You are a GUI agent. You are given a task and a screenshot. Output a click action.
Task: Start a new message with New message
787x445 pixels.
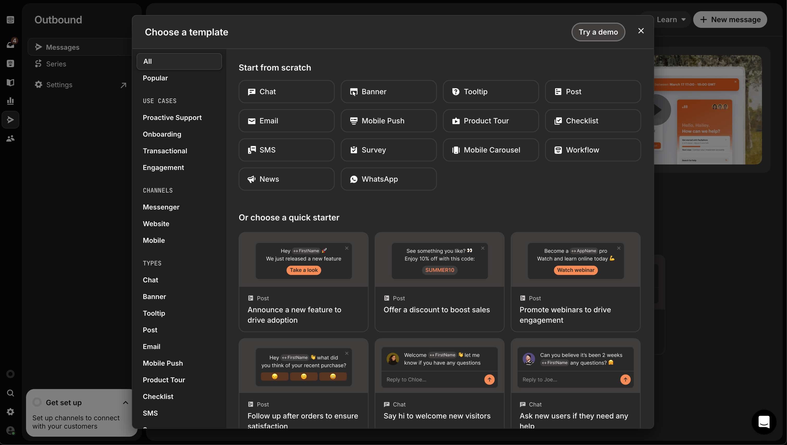coord(730,19)
